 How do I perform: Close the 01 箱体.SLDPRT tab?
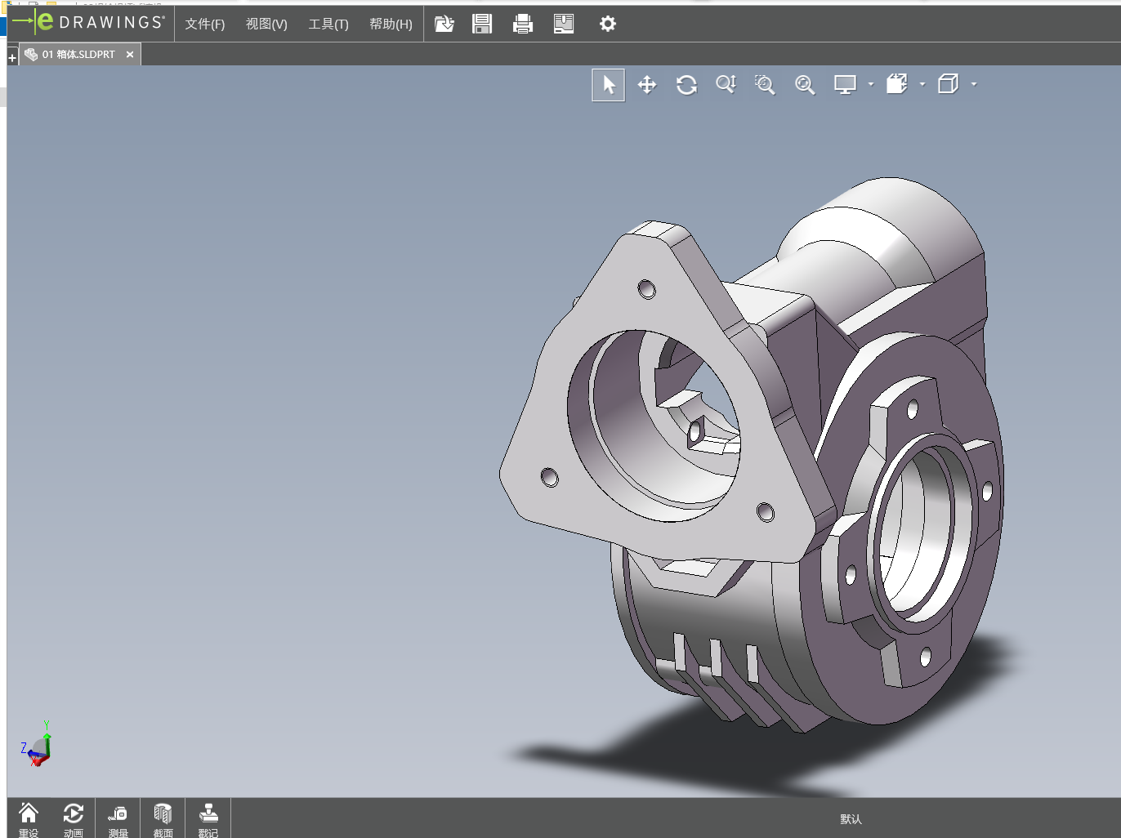pos(130,55)
